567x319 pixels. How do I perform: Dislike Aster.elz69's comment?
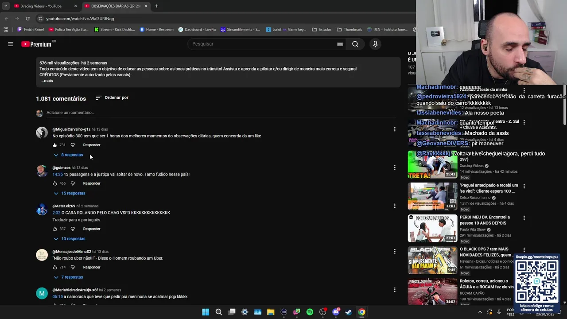[73, 229]
